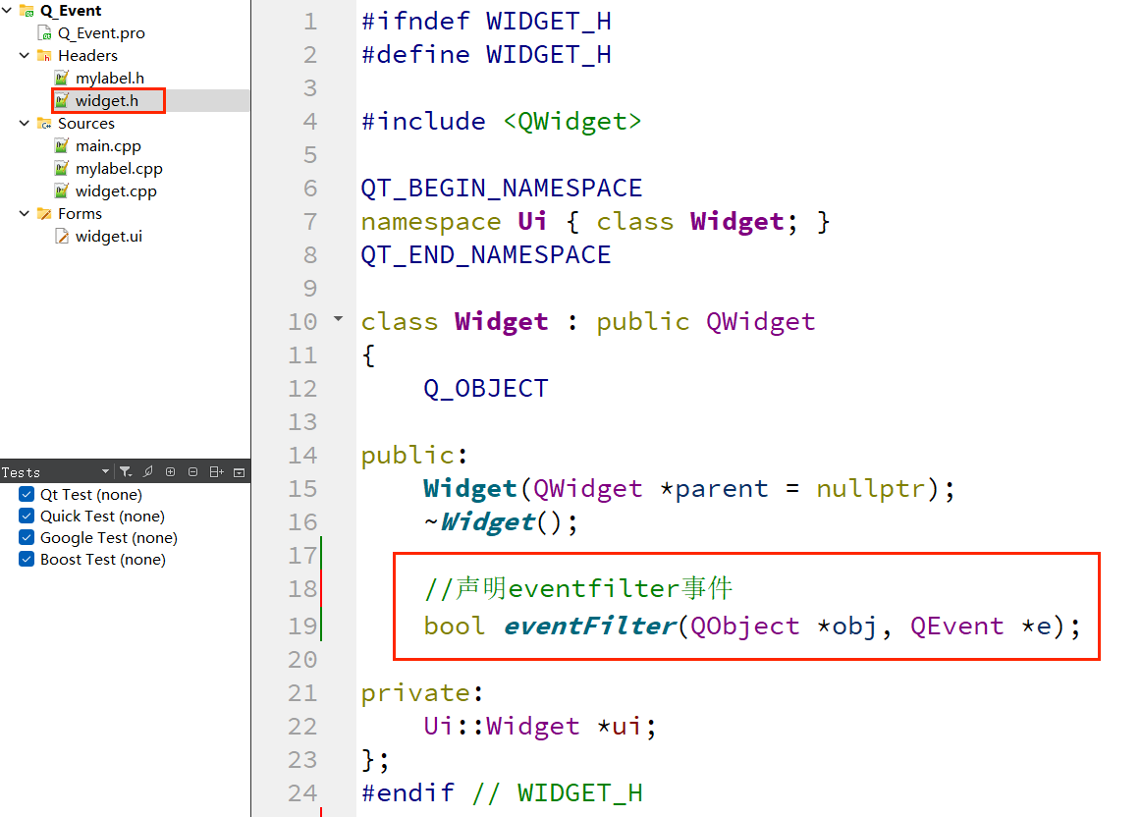
Task: Click the Headers folder icon
Action: click(x=44, y=55)
